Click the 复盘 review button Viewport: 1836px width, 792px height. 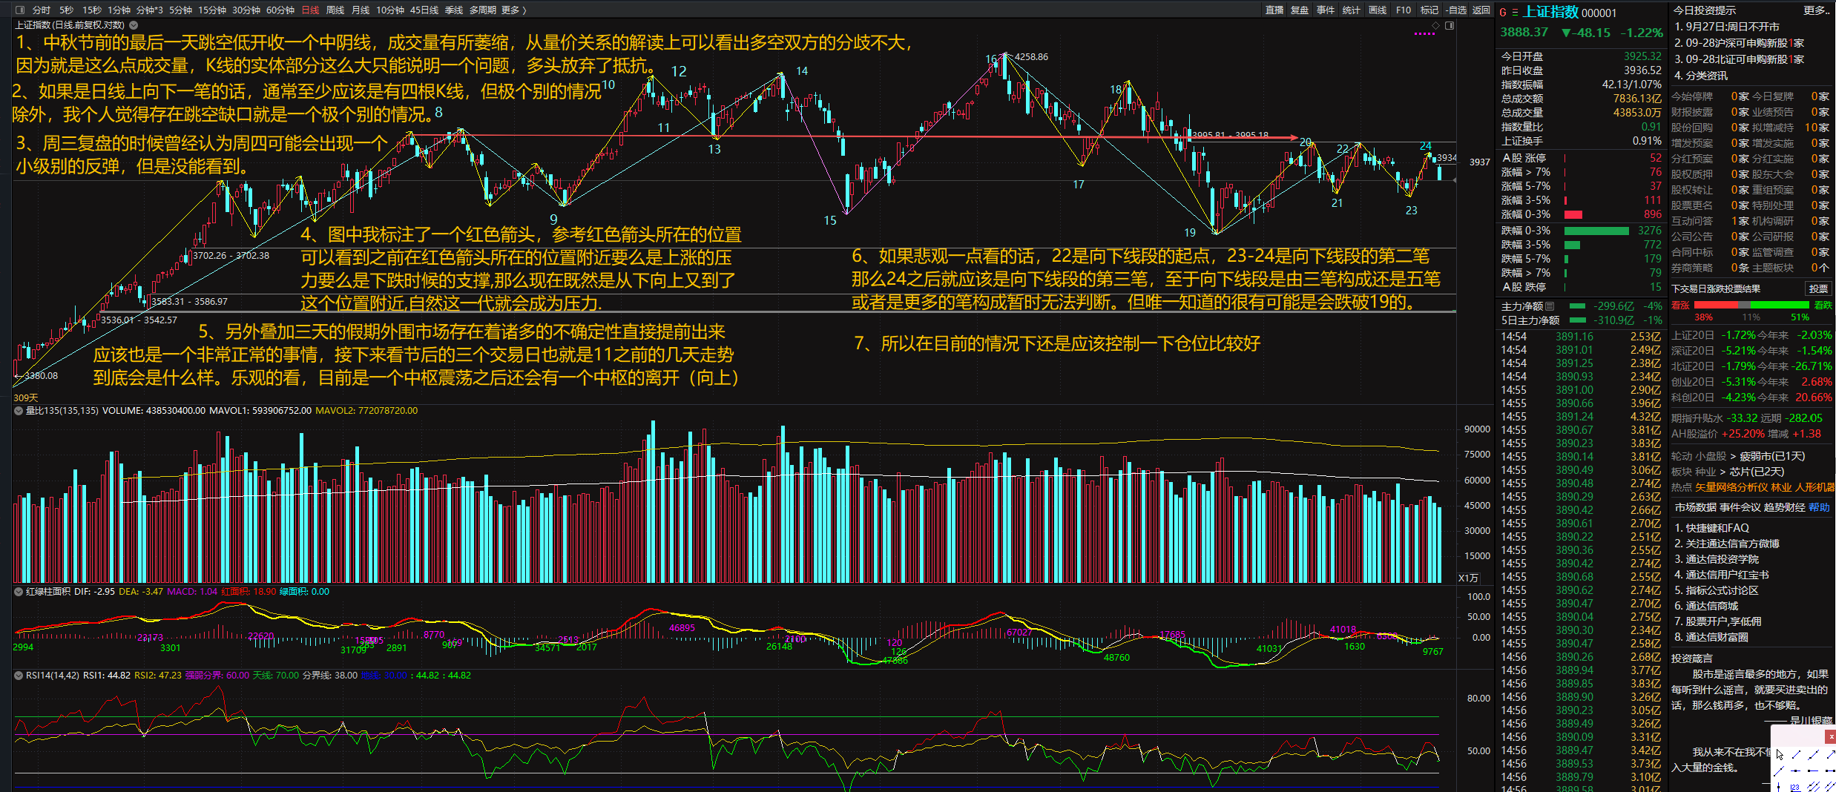click(1300, 10)
